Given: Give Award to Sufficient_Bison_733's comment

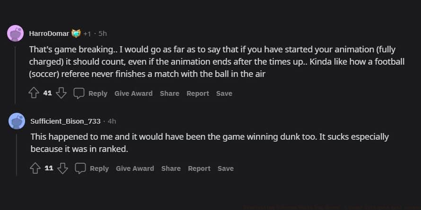Looking at the screenshot, I should 135,168.
